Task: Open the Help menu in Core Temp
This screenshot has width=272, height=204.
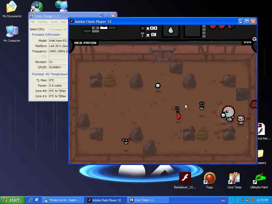Action: pos(63,22)
